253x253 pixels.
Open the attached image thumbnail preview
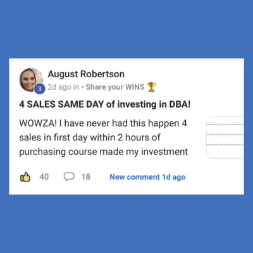(225, 137)
